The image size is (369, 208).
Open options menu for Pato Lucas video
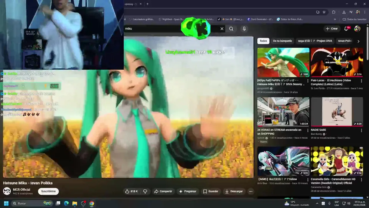[x=362, y=81]
